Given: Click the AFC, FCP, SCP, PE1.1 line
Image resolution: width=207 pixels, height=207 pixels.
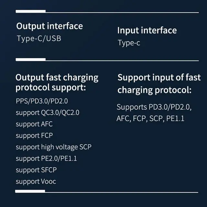Looking at the screenshot, I should [150, 118].
